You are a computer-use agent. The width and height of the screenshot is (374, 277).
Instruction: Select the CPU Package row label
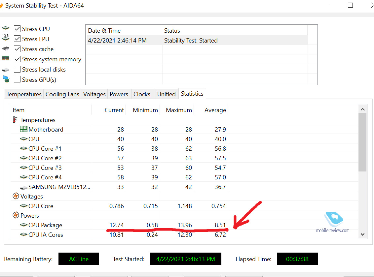pyautogui.click(x=45, y=225)
